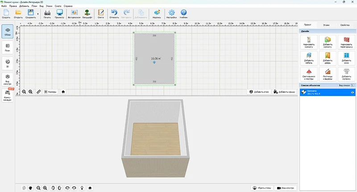Reset the 2D plan view with home icon
Screen dimensions: 357x192
click(x=63, y=92)
